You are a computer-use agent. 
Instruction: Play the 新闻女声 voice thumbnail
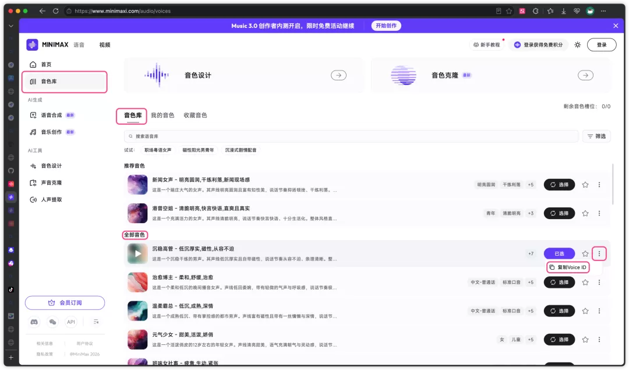tap(137, 185)
